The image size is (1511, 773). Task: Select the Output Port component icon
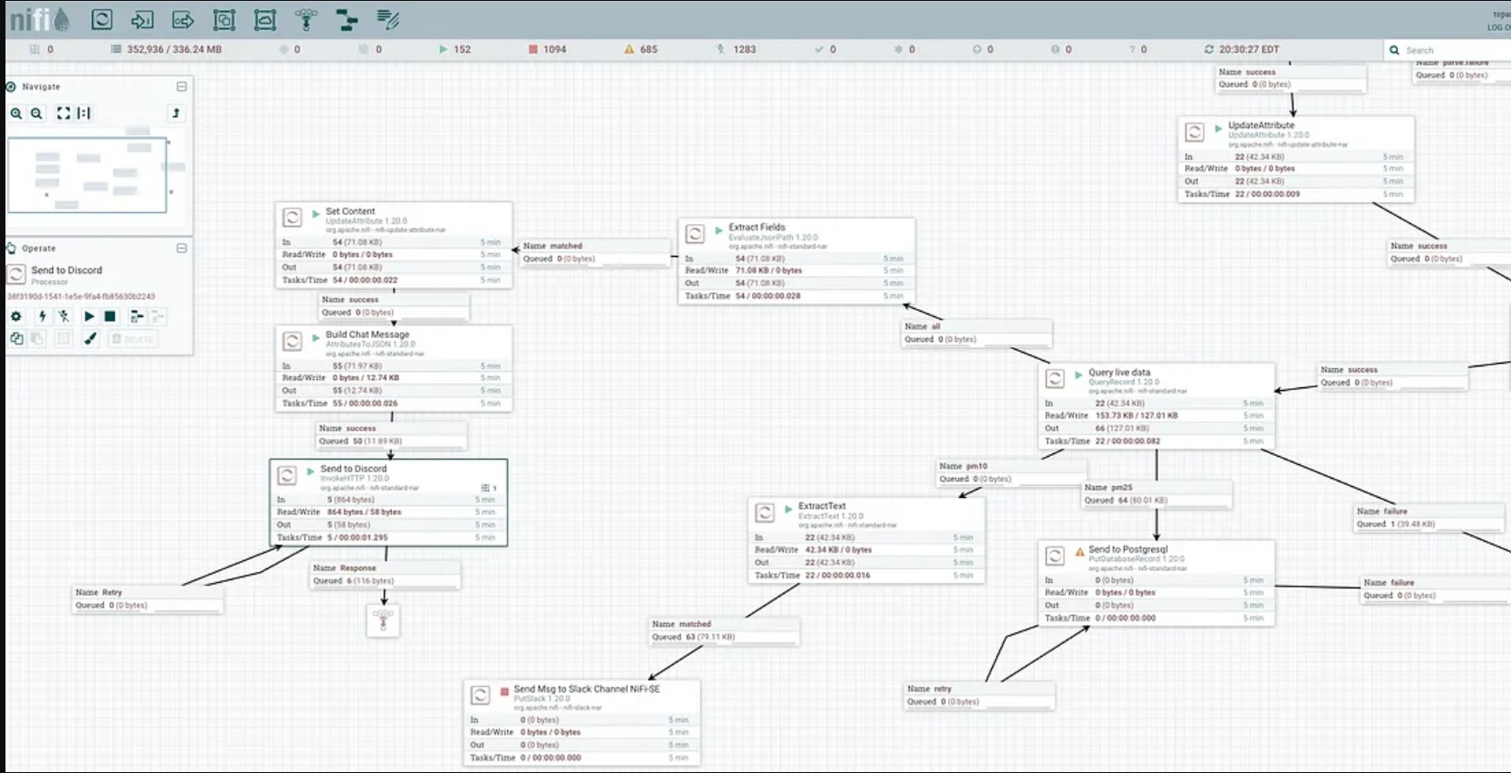point(184,19)
